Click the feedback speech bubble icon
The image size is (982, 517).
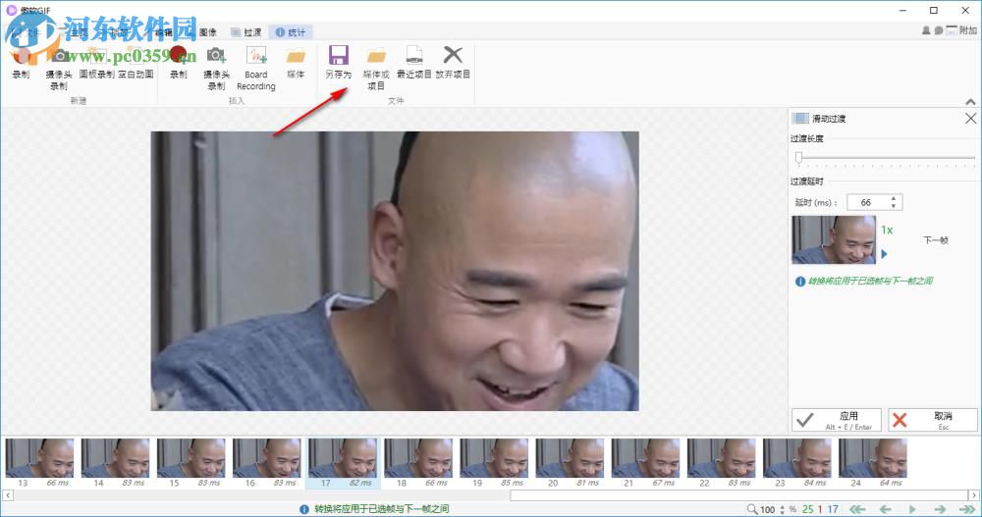(938, 30)
